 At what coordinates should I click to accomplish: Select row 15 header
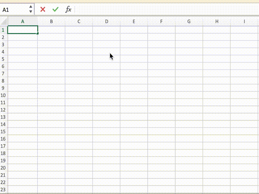[3, 131]
